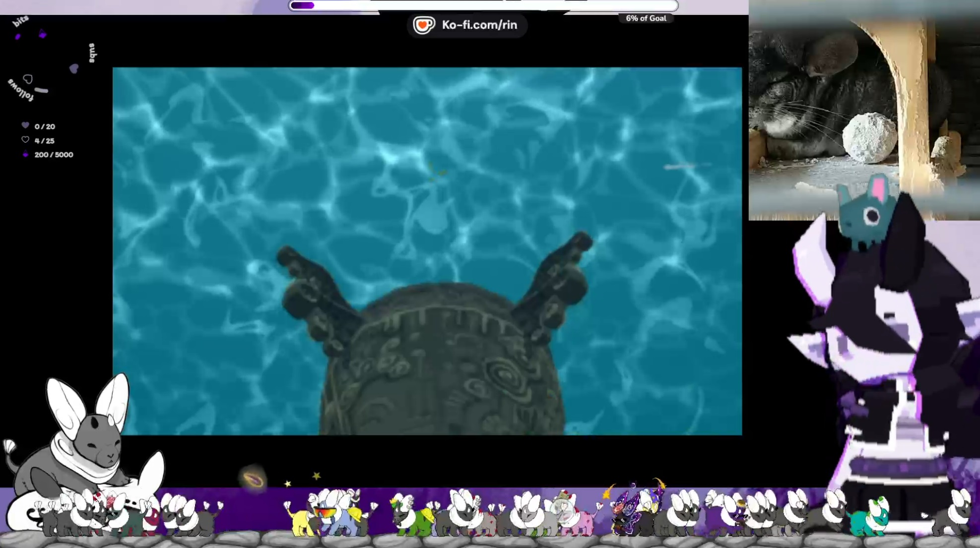Click the purple bits gem beside 200 / 5000
Viewport: 980px width, 548px height.
click(x=25, y=154)
